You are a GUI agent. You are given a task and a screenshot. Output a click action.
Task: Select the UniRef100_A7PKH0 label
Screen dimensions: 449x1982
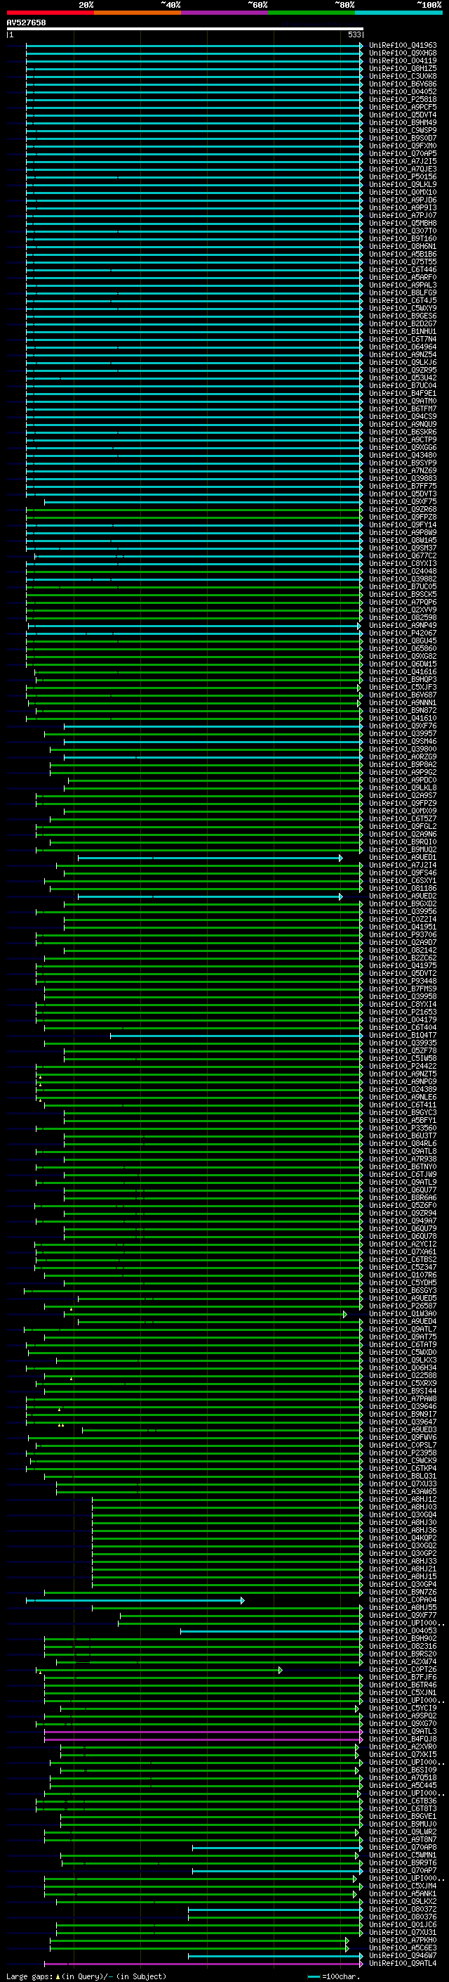tap(402, 1941)
